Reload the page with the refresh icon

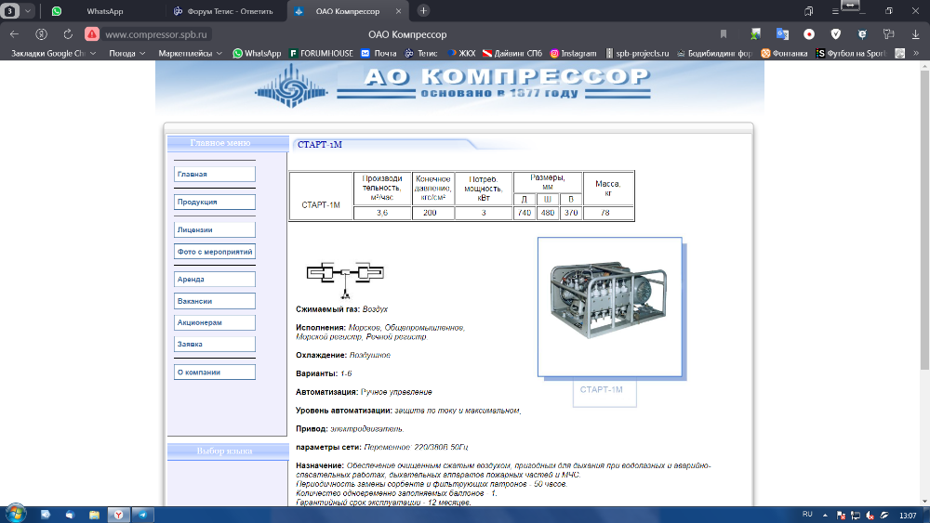[68, 34]
